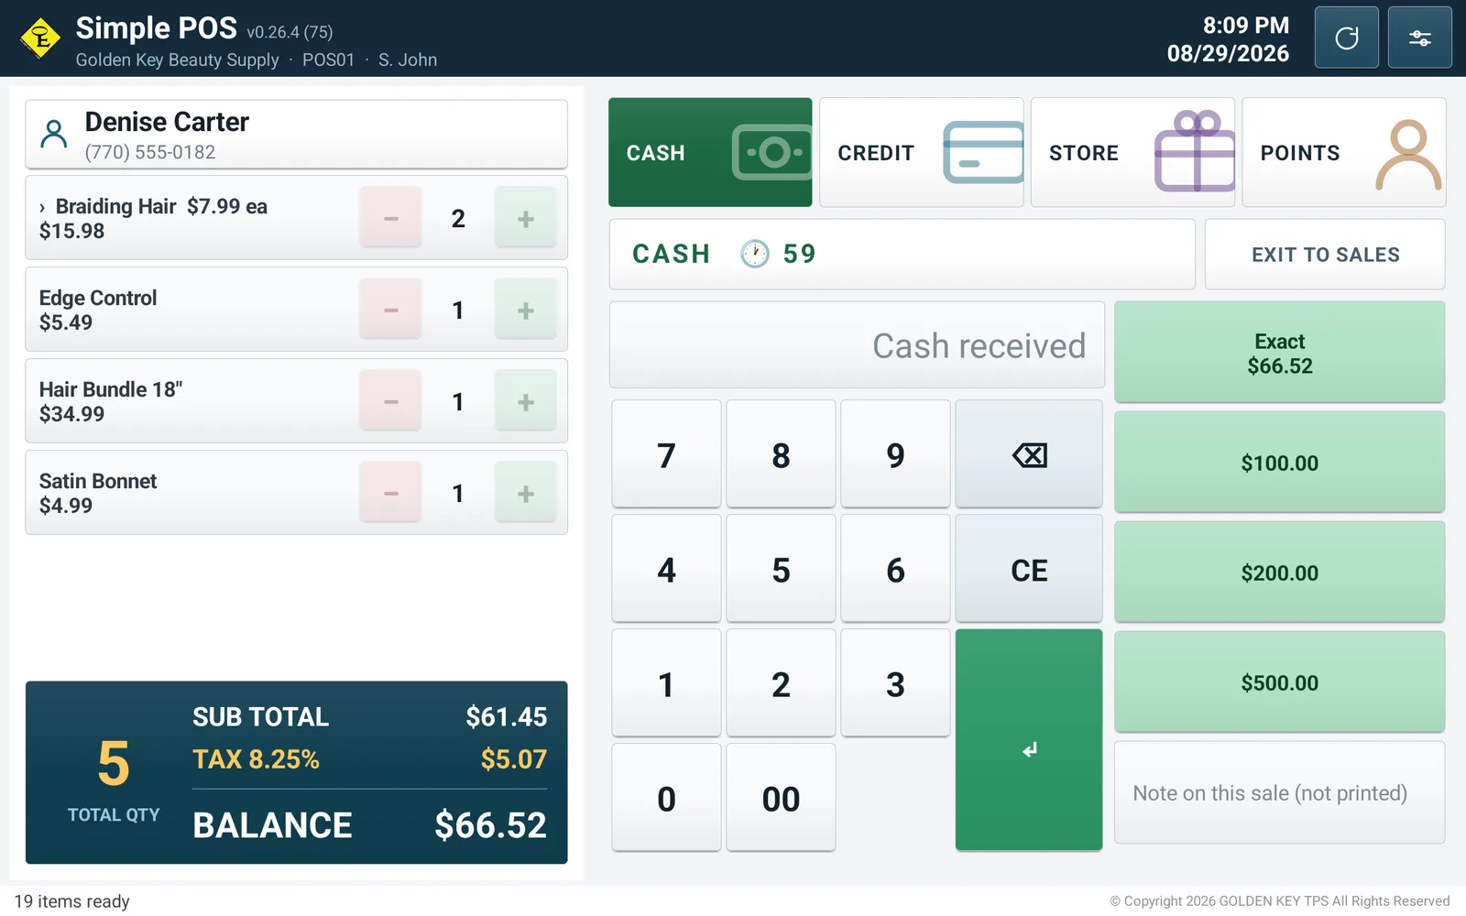
Task: Tap keypad single 0 key
Action: pyautogui.click(x=666, y=798)
